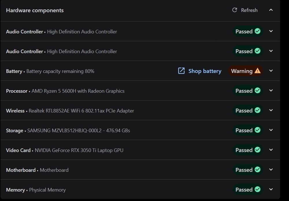Viewport: 289px width, 201px height.
Task: Collapse the Hardware components section
Action: [x=271, y=10]
